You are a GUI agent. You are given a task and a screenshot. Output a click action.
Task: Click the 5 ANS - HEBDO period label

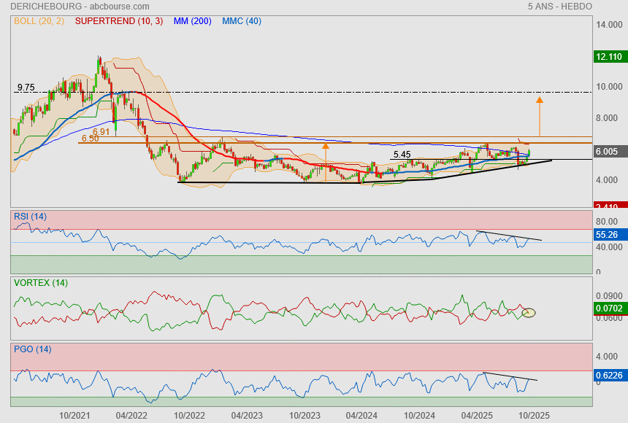coord(559,6)
